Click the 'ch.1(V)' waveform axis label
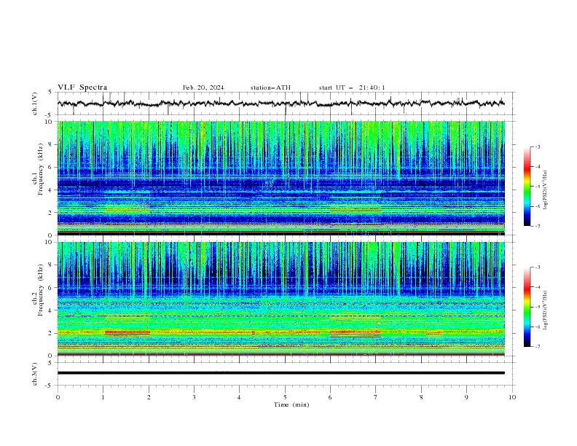Screen dimensions: 577x446 [x=35, y=103]
